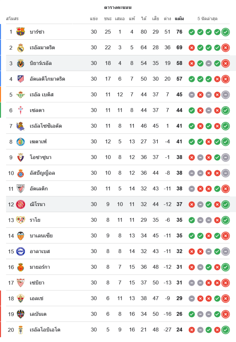The height and width of the screenshot is (342, 236).
Task: Click Real Madrid's latest match loss indicator
Action: 225,48
